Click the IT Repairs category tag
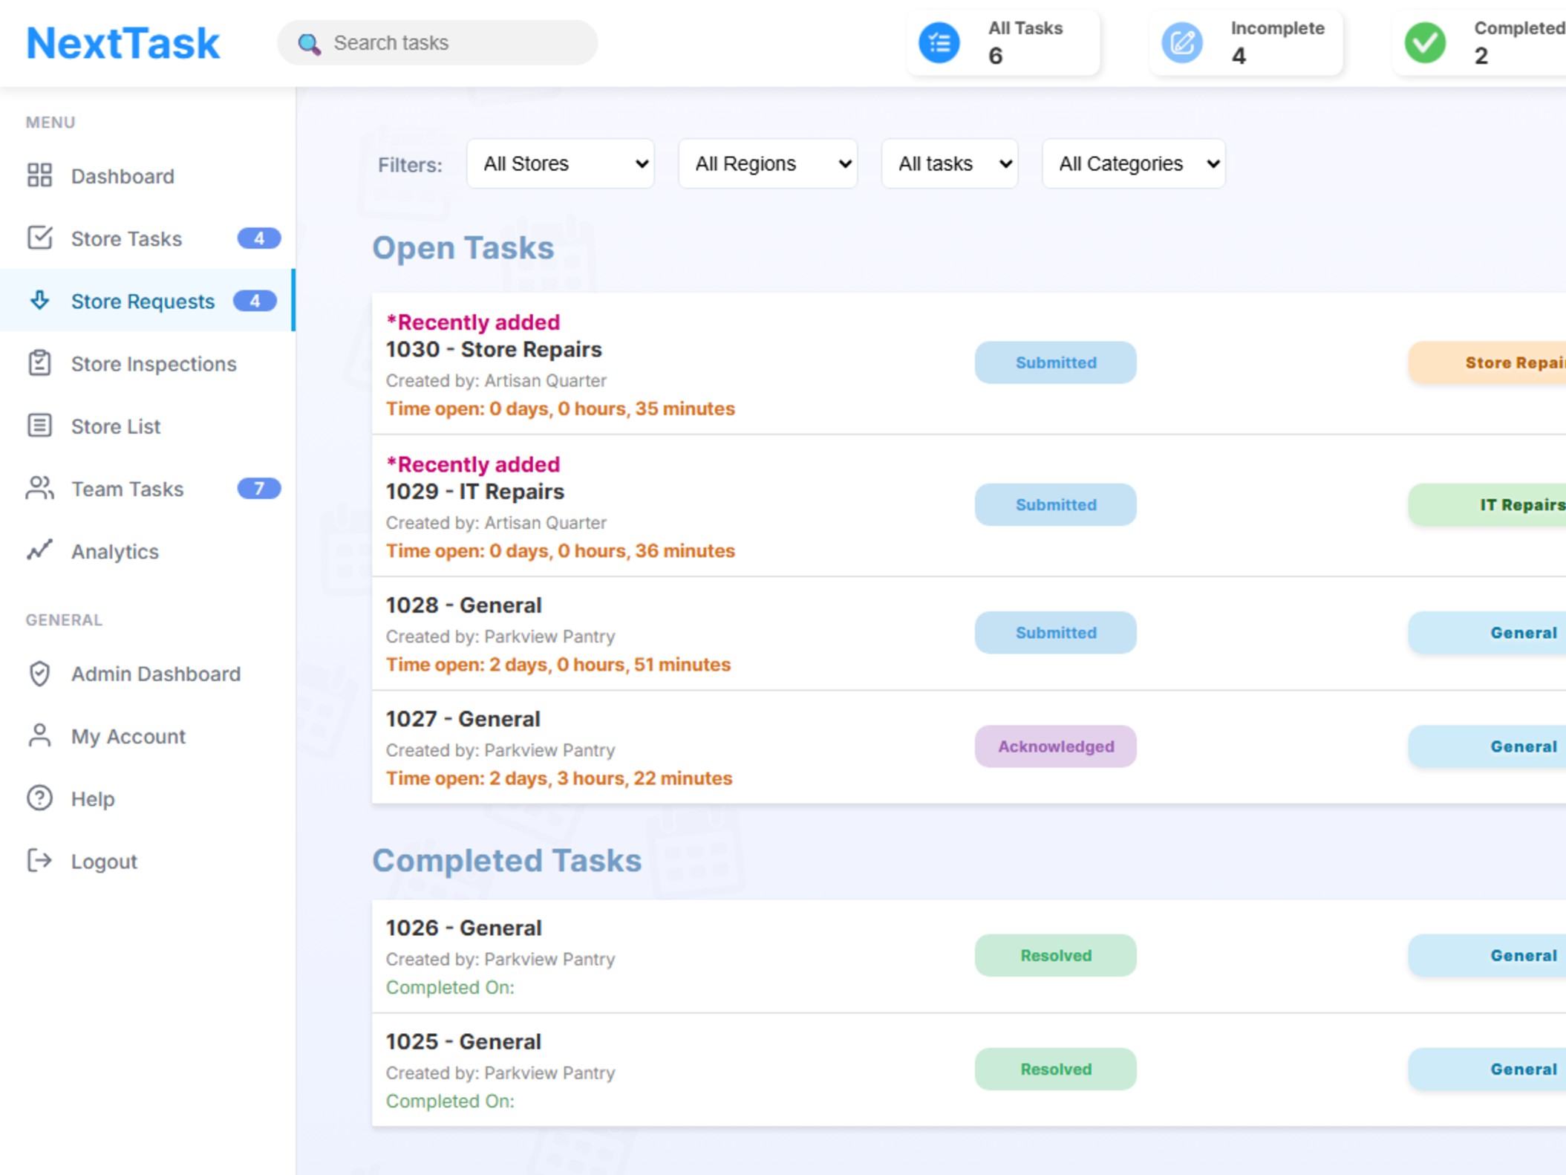Viewport: 1566px width, 1175px height. (1487, 505)
